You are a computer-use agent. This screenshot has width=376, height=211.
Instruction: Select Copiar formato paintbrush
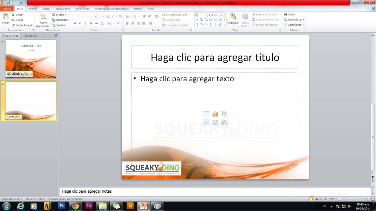click(x=22, y=25)
